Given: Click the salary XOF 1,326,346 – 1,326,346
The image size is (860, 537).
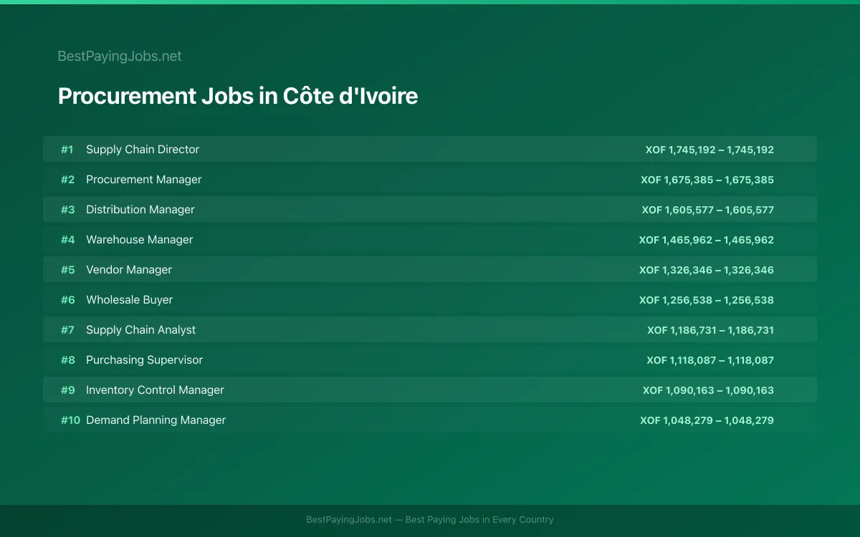Looking at the screenshot, I should 707,270.
